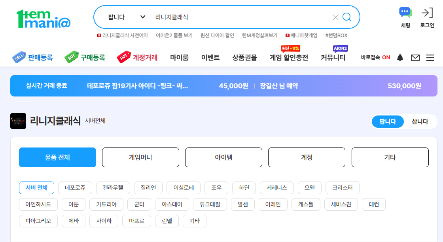Filter by 데포로쥬 server

tap(75, 188)
